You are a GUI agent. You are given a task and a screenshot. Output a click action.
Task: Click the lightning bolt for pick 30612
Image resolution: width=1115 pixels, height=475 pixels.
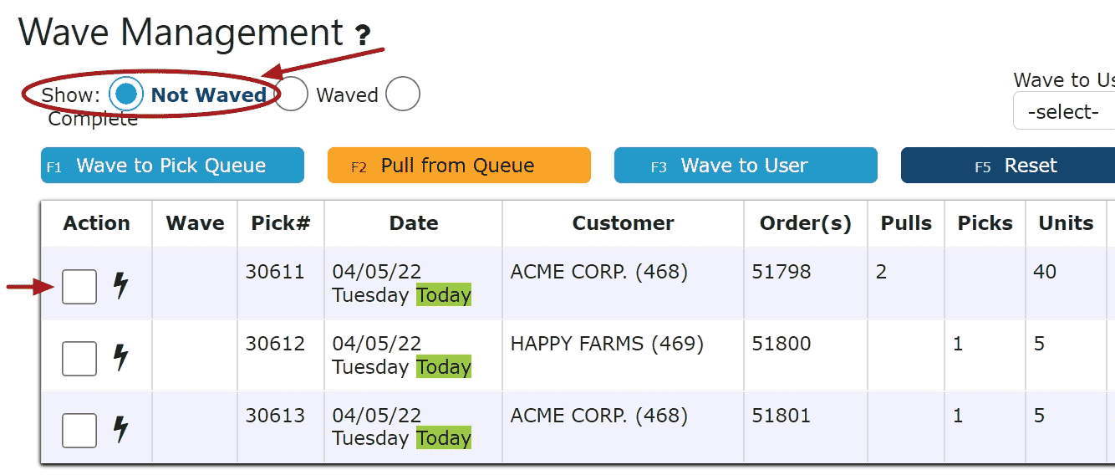121,357
